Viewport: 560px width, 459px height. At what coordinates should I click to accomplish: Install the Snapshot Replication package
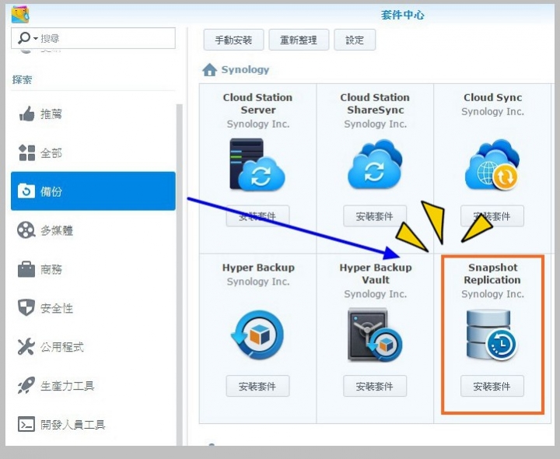pyautogui.click(x=492, y=386)
